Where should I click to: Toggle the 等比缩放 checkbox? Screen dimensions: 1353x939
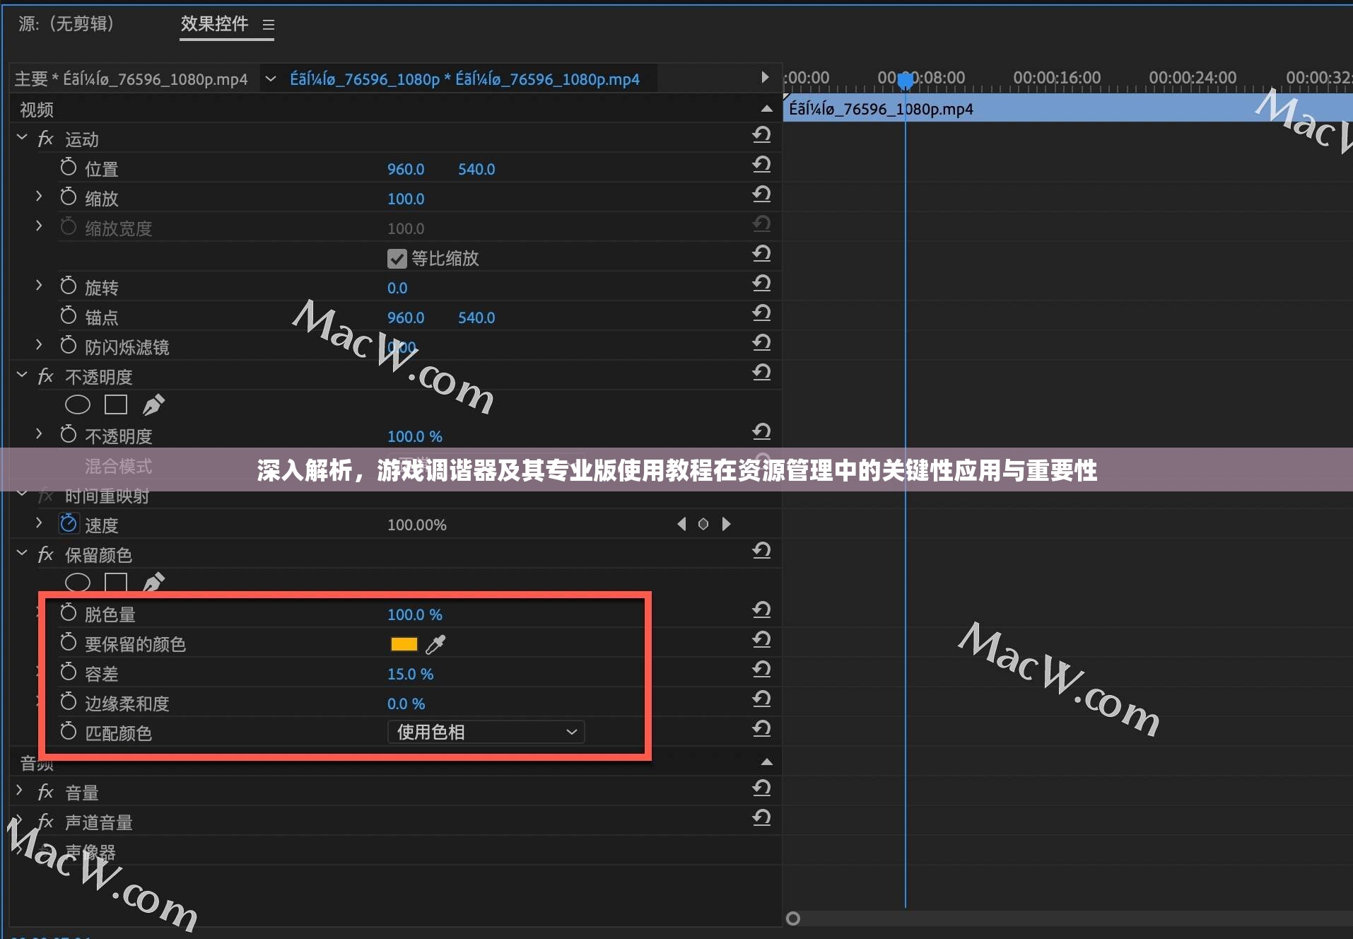click(397, 259)
